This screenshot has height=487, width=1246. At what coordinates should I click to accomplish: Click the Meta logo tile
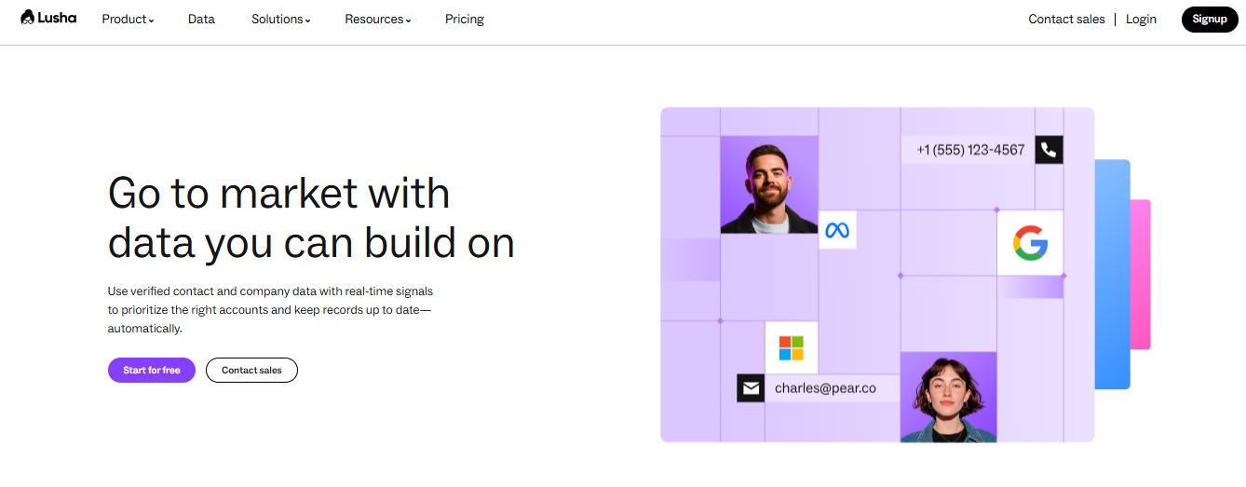pos(837,230)
